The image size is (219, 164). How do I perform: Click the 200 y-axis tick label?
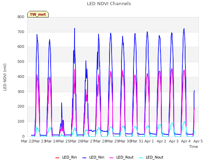point(21,106)
